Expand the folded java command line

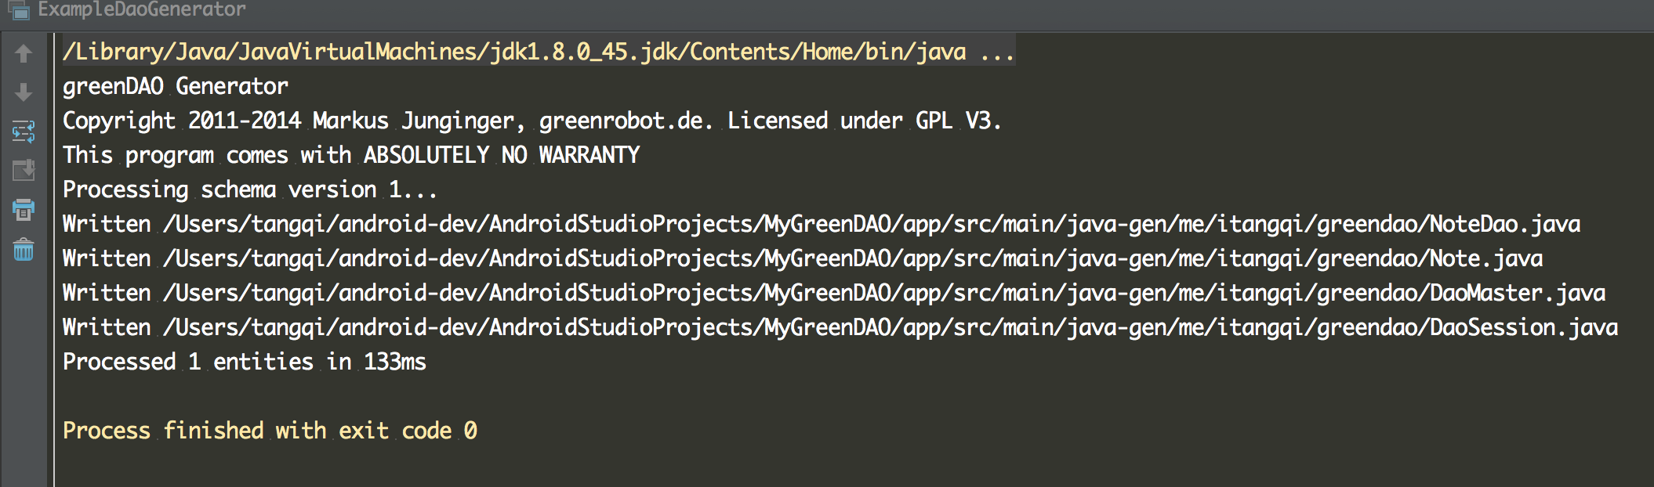(997, 52)
